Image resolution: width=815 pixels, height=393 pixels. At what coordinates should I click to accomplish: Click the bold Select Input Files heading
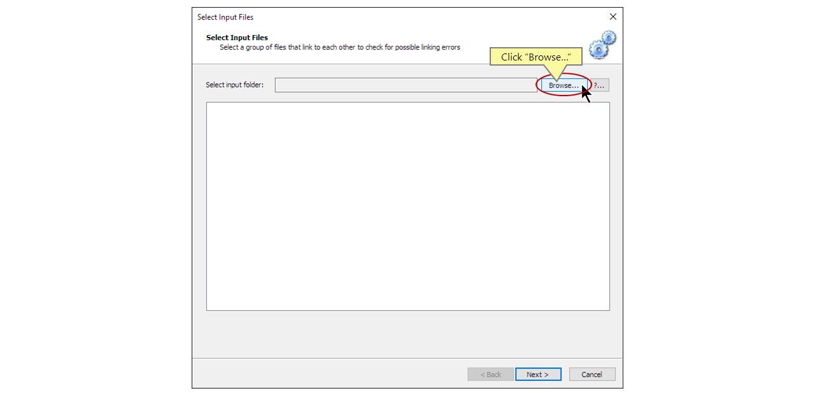(x=236, y=37)
